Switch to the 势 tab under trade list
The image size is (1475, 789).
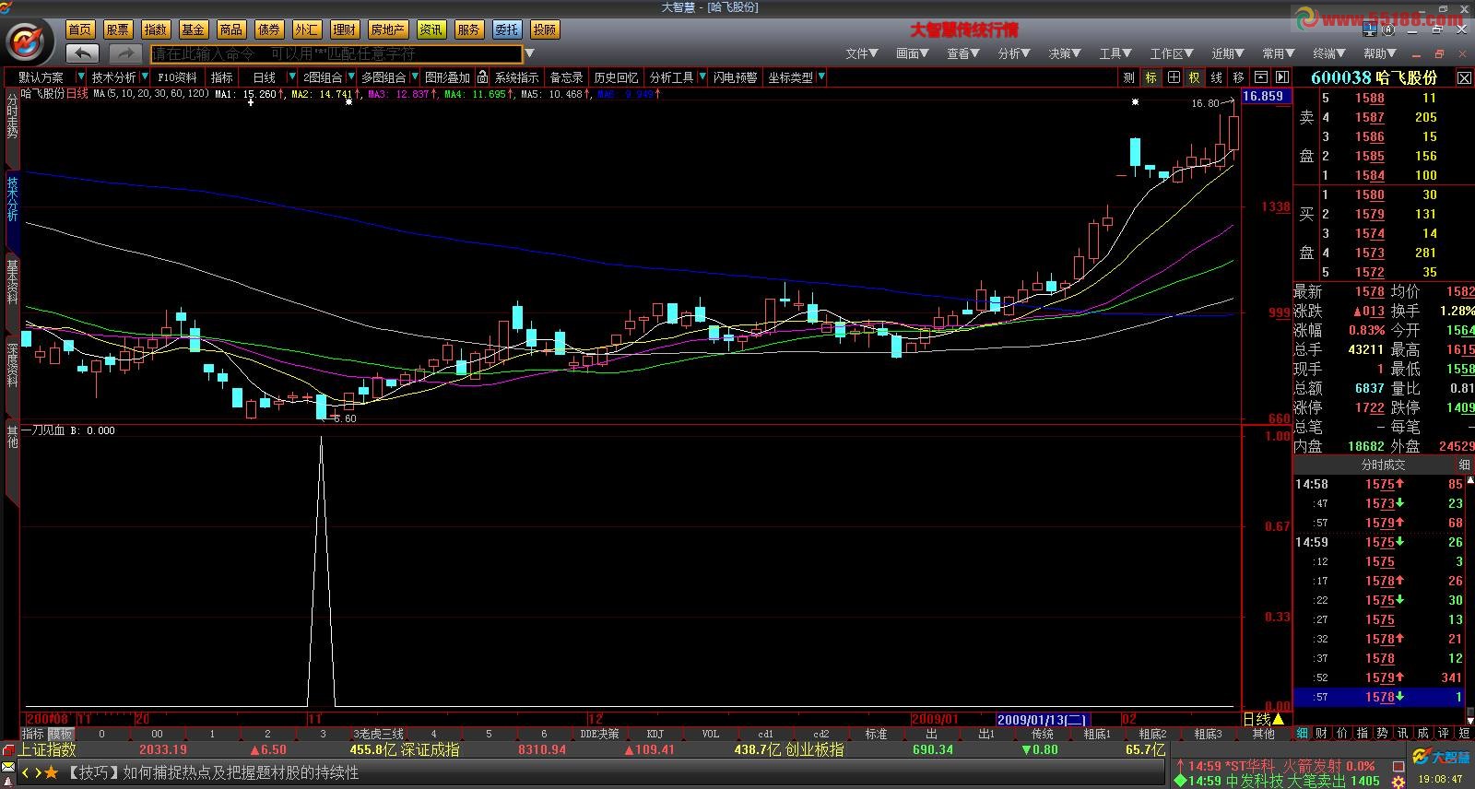[1382, 734]
